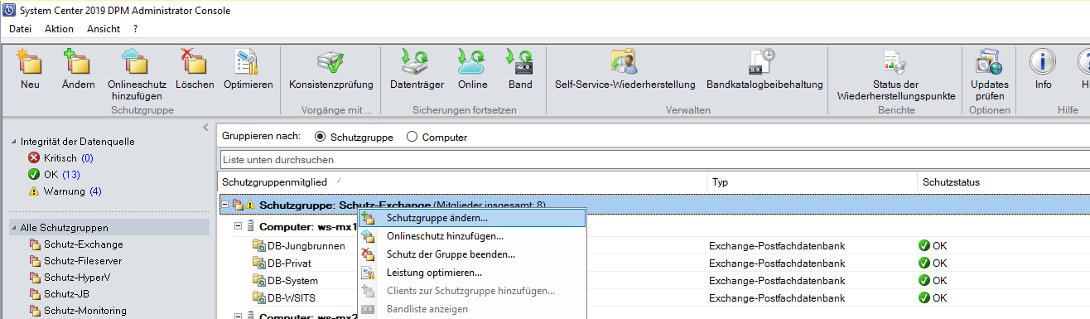Click the red Kritisch status icon
The height and width of the screenshot is (319, 1090).
(x=34, y=157)
